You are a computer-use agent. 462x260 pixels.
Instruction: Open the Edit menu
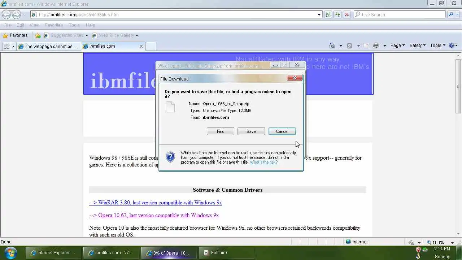point(20,25)
